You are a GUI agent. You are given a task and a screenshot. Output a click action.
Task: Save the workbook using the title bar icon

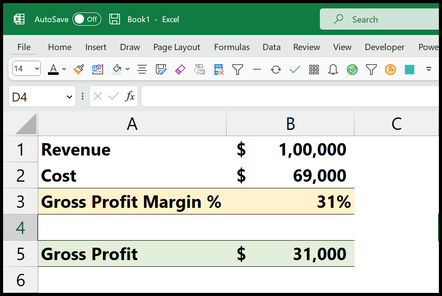click(115, 19)
